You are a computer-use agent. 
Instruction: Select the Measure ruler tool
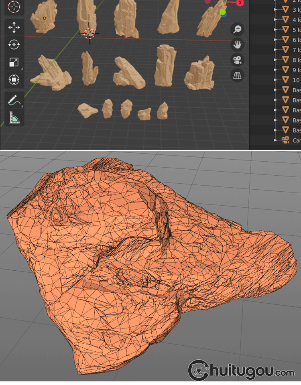(14, 118)
